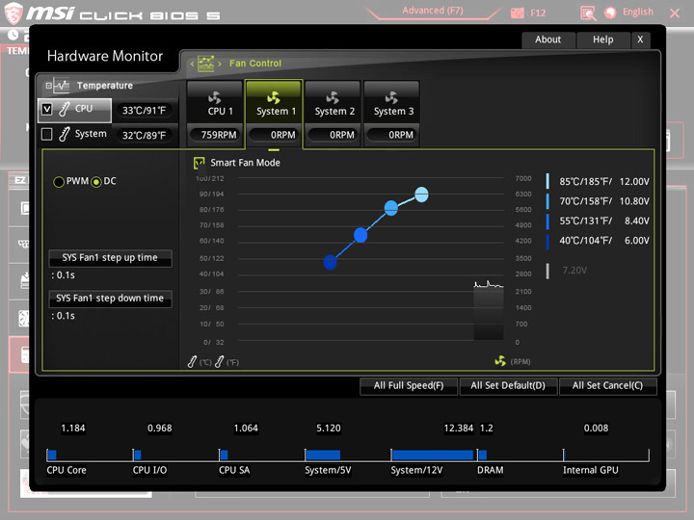Click the System 1 fan icon
This screenshot has width=694, height=520.
point(274,97)
